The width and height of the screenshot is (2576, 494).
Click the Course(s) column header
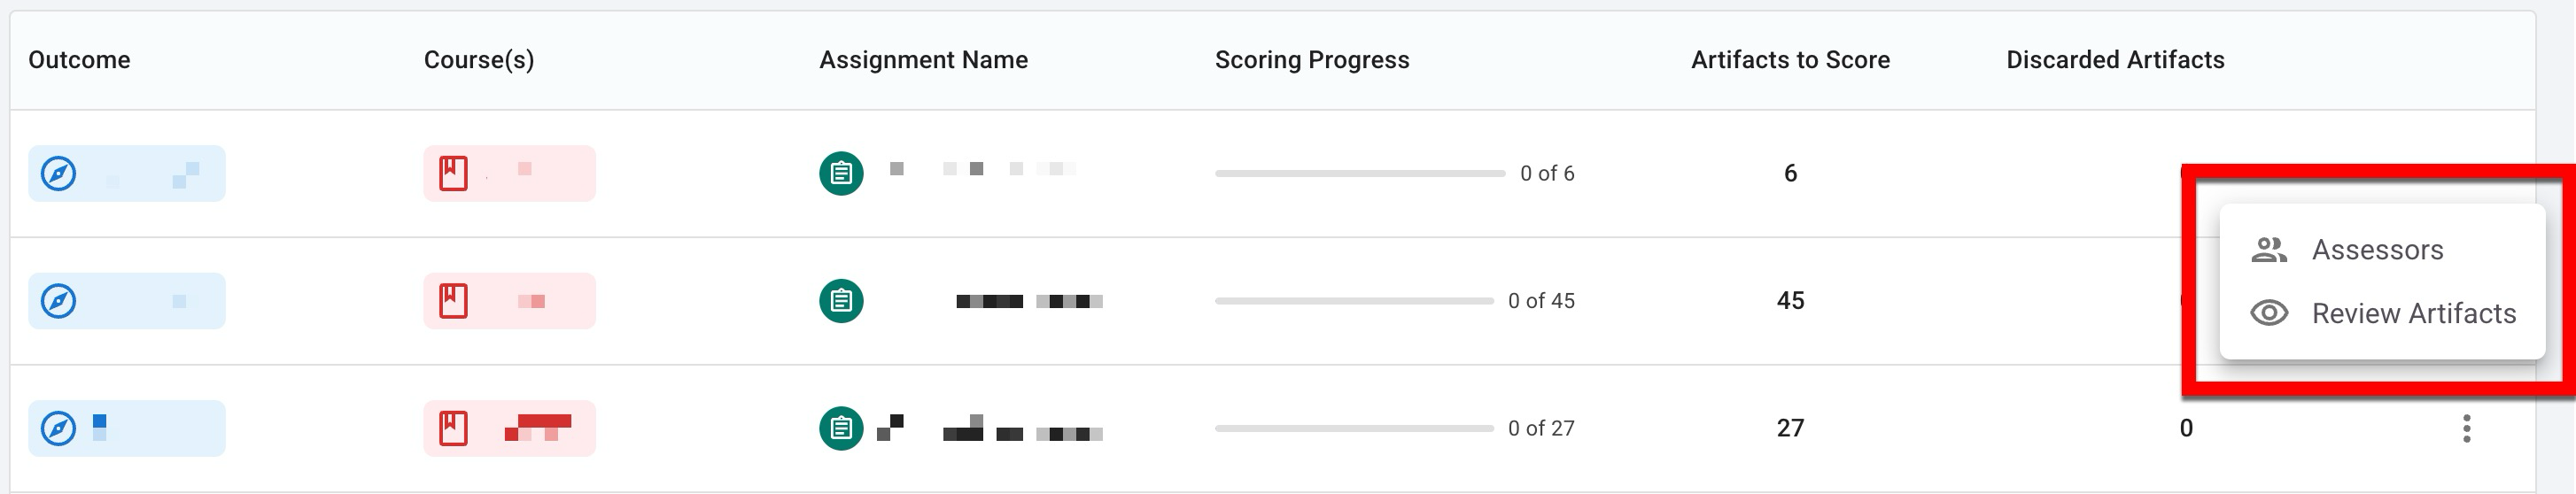tap(479, 60)
